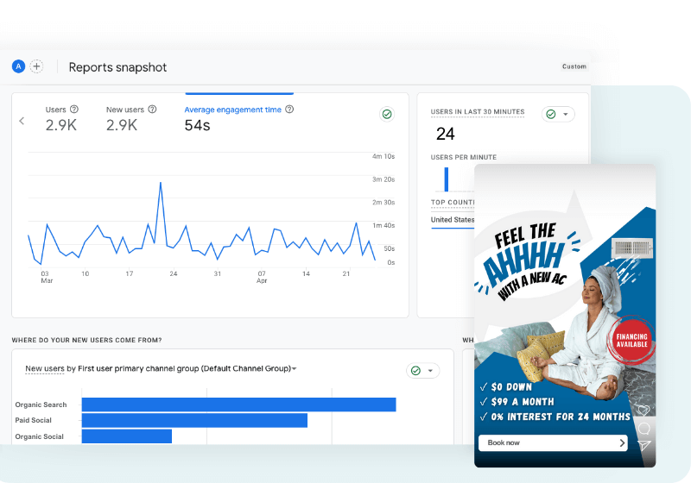The width and height of the screenshot is (691, 483).
Task: Click green check status on engagement chart
Action: click(x=387, y=115)
